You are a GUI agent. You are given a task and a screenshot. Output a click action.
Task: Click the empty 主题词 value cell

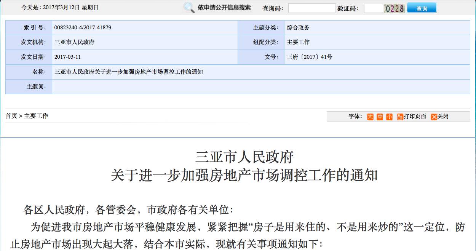tap(261, 86)
